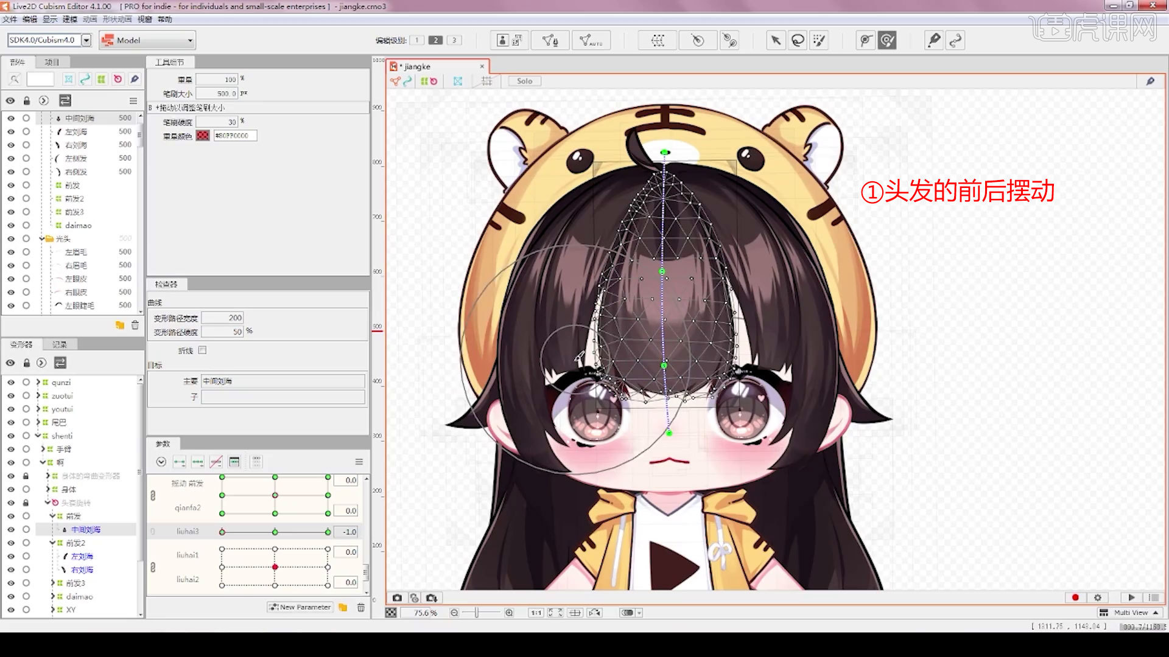
Task: Switch to the jiangke document tab
Action: [x=438, y=66]
